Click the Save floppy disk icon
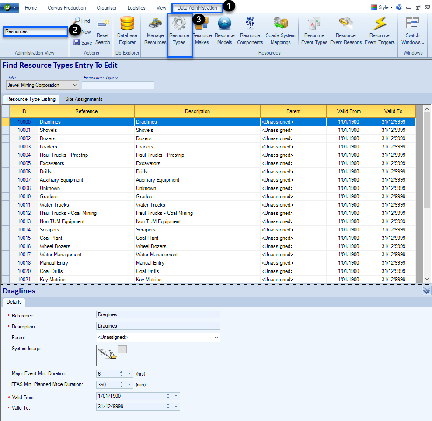432x421 pixels. [x=77, y=42]
